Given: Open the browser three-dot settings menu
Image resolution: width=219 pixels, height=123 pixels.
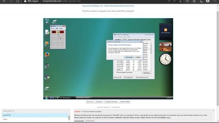Looking at the screenshot, I should [x=215, y=1].
